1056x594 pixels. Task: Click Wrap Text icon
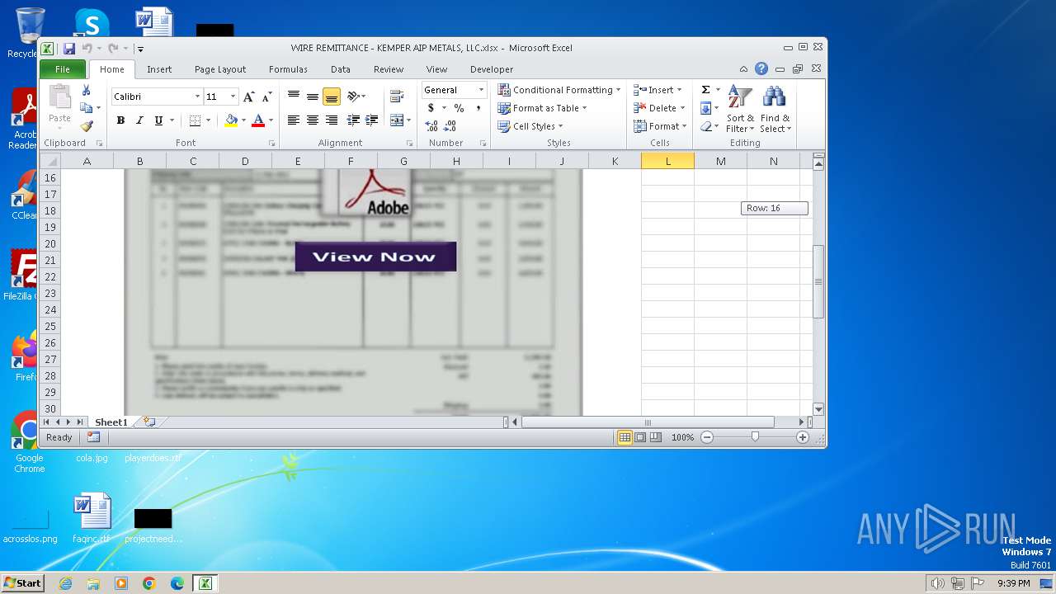[397, 97]
